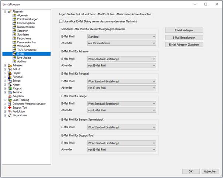223x178 pixels.
Task: Click the Belege category icon
Action: [10, 81]
